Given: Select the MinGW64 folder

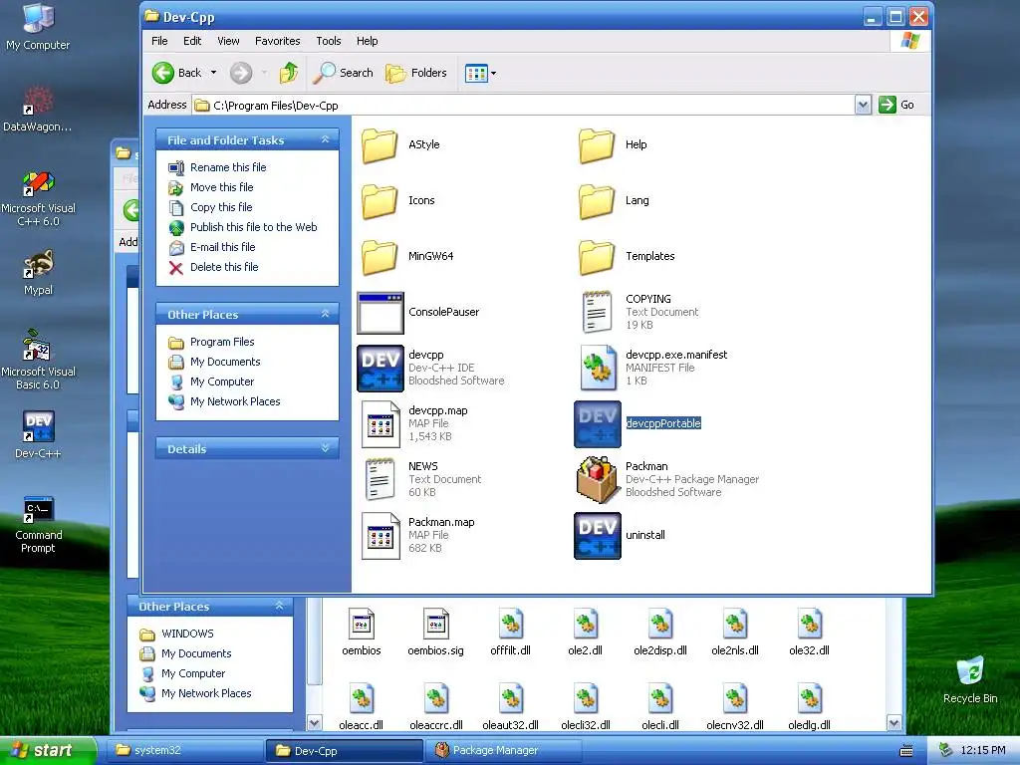Looking at the screenshot, I should point(380,256).
